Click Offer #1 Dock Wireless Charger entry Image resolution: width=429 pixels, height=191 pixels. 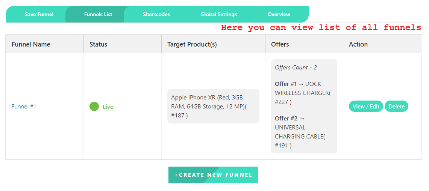[303, 93]
